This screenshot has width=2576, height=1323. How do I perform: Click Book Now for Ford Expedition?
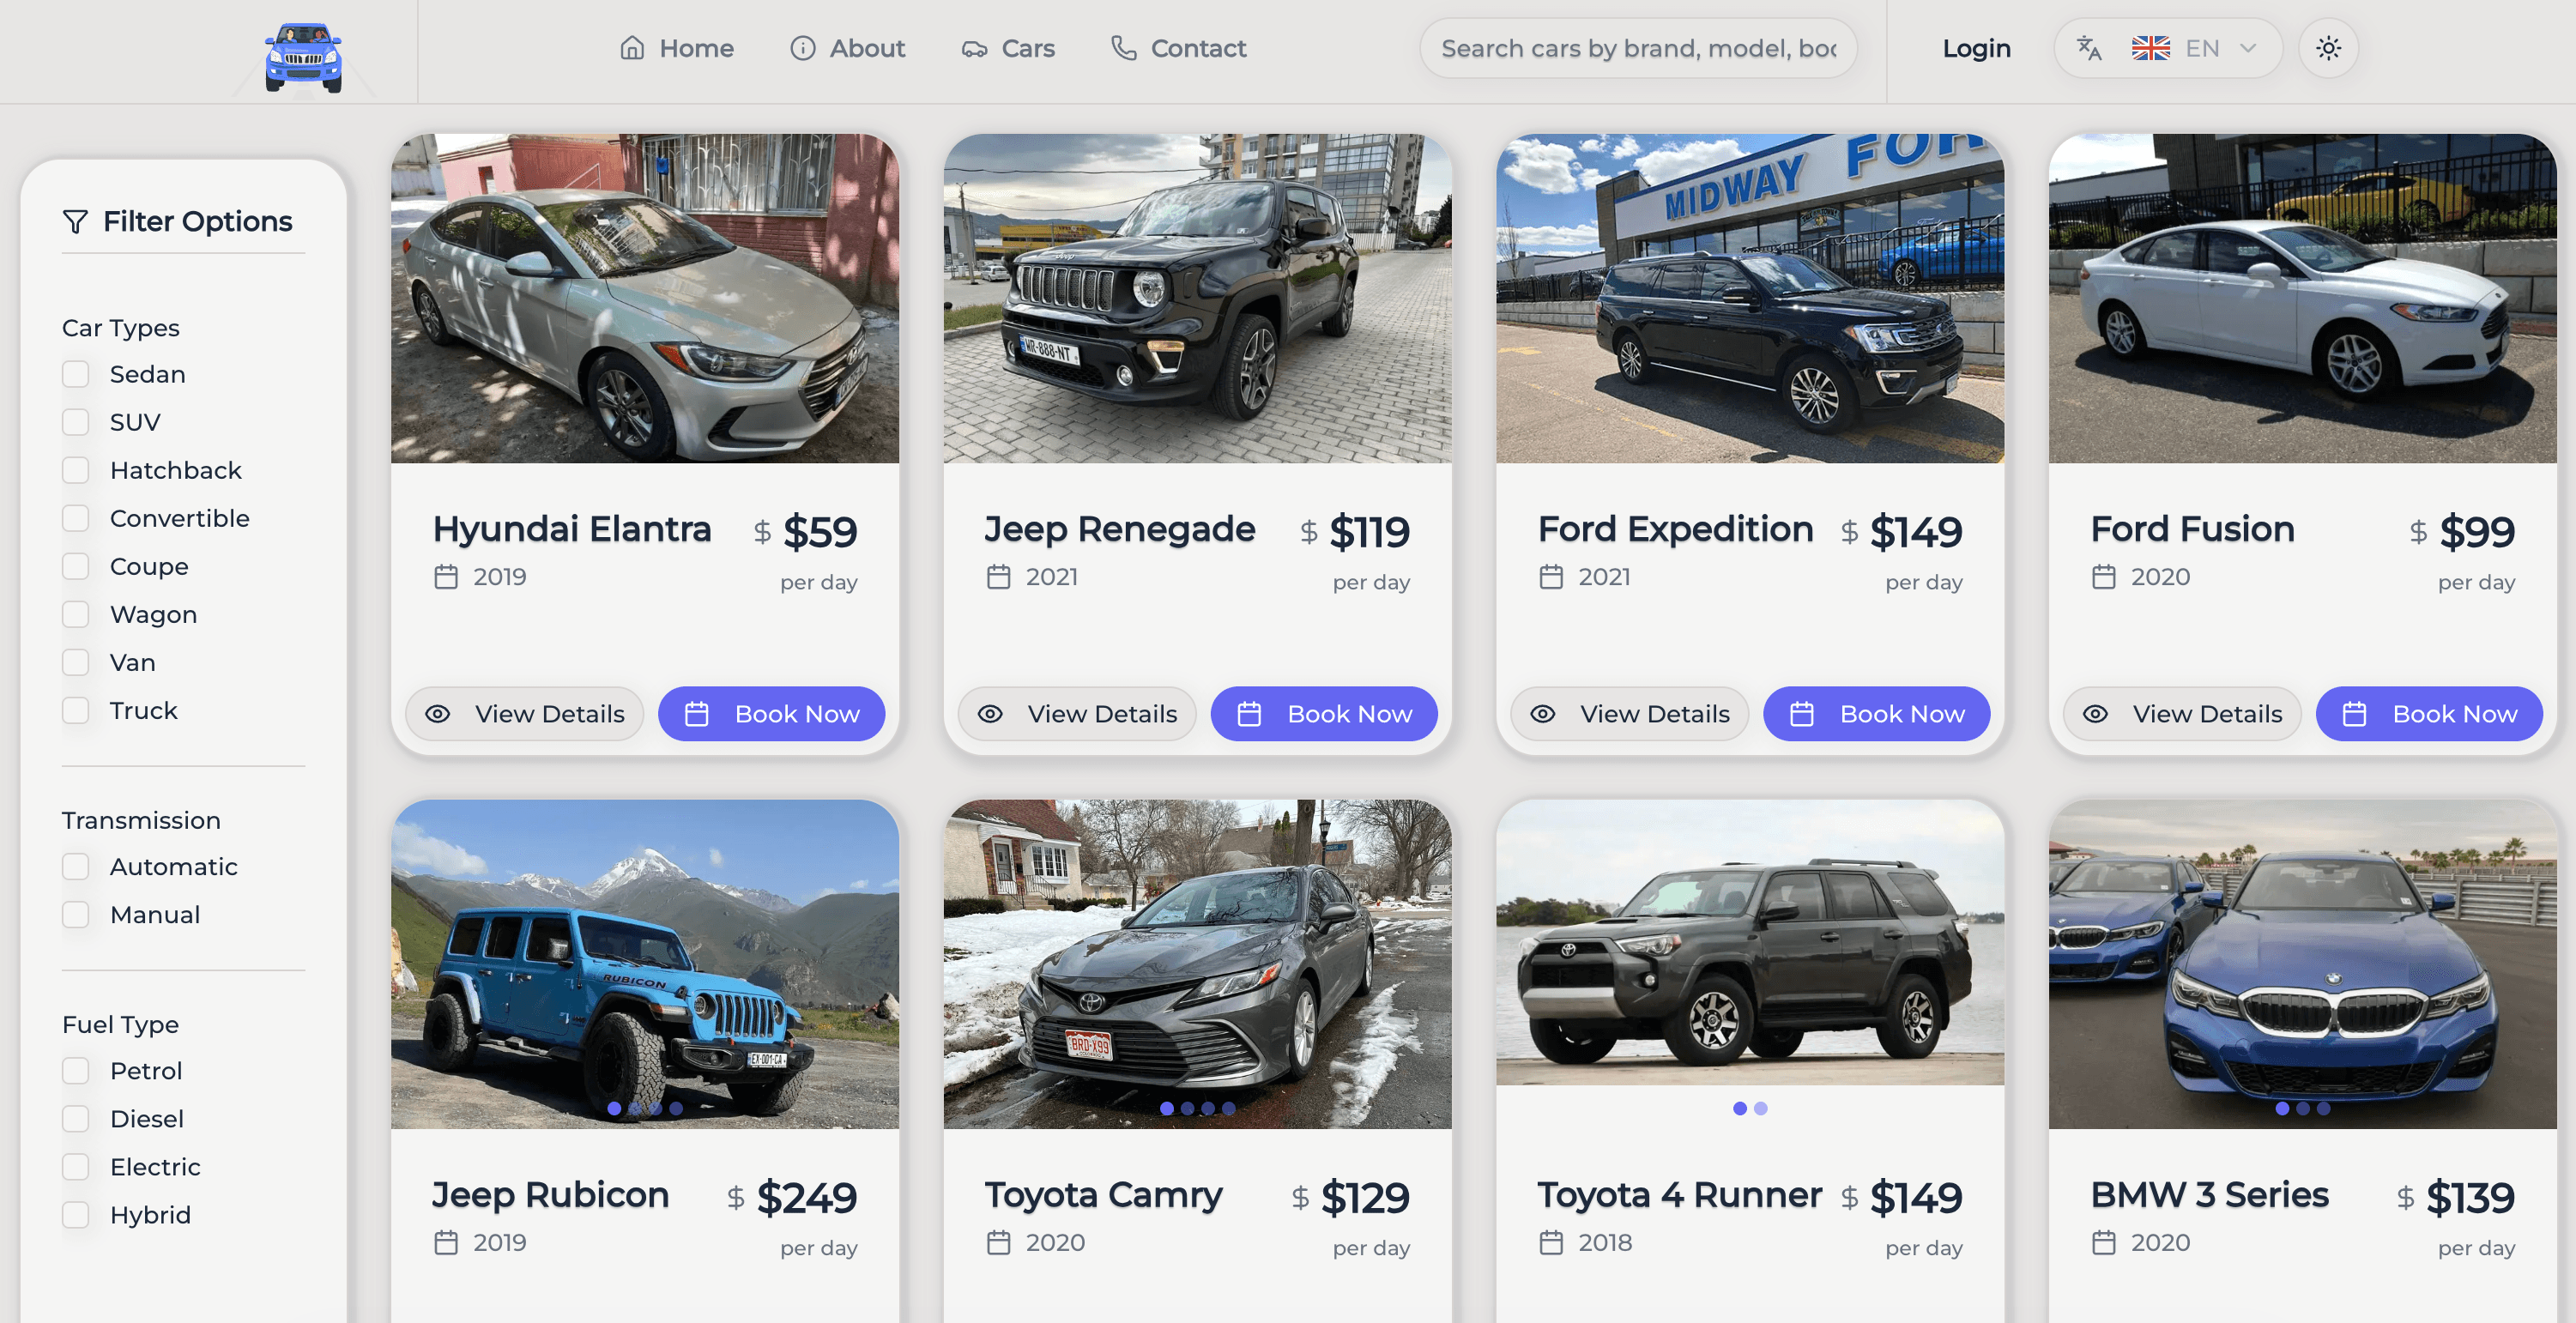click(1876, 713)
